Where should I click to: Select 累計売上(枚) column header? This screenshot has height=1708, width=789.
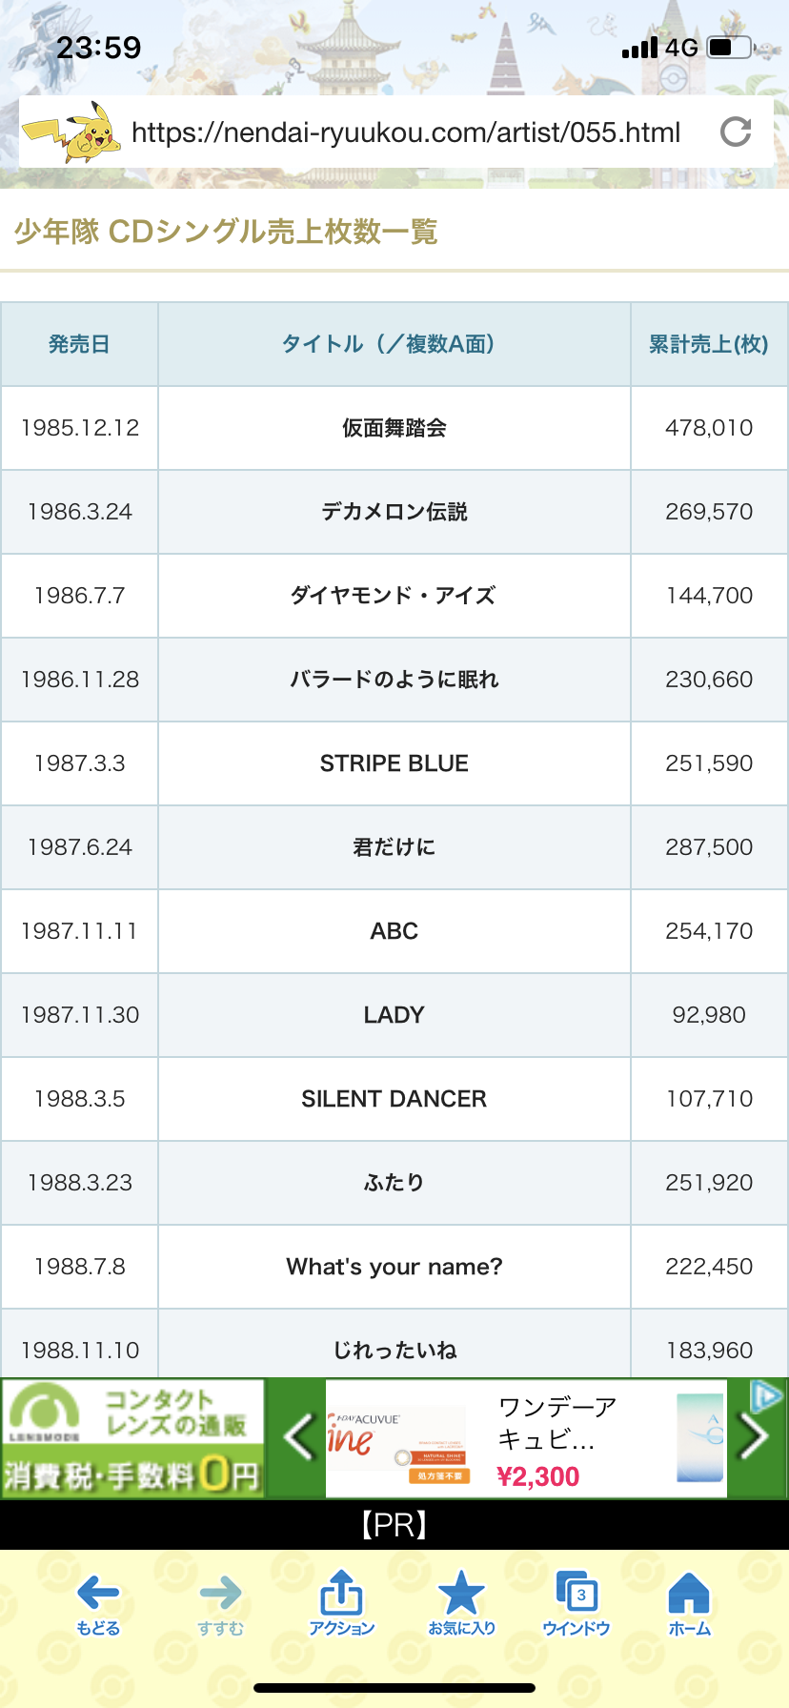(709, 344)
